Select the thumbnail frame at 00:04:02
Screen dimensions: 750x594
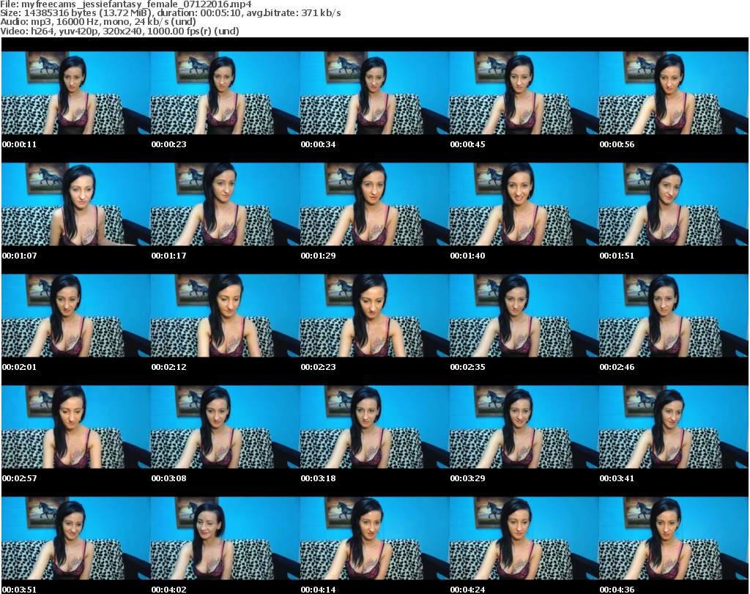pyautogui.click(x=226, y=538)
